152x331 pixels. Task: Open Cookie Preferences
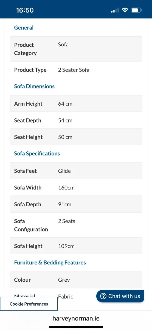[29, 304]
